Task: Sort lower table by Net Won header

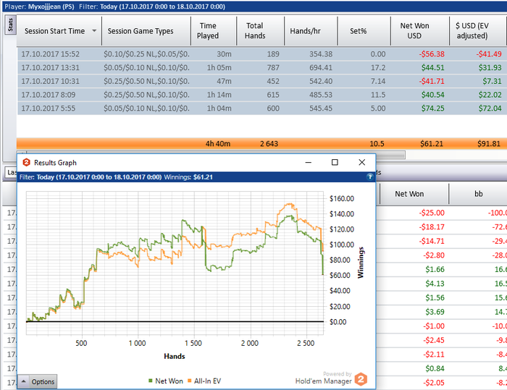Action: tap(414, 194)
